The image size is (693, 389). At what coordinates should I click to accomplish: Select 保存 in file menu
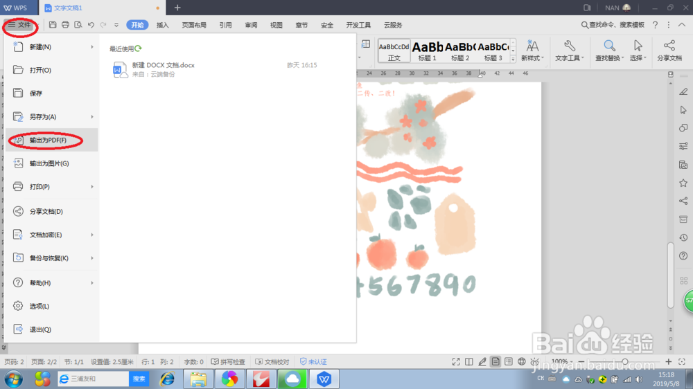(x=52, y=93)
